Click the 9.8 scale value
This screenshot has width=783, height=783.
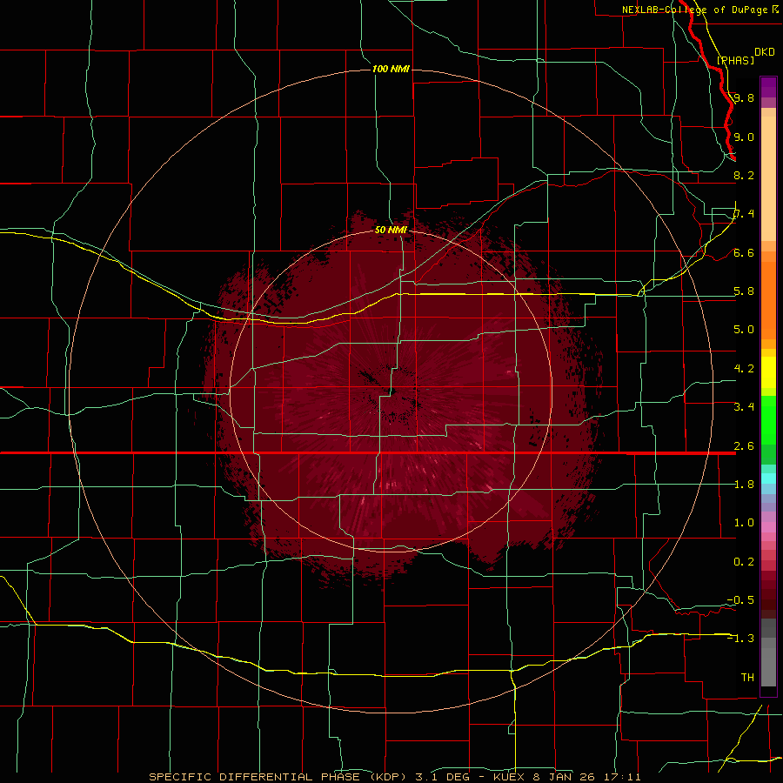click(x=744, y=97)
